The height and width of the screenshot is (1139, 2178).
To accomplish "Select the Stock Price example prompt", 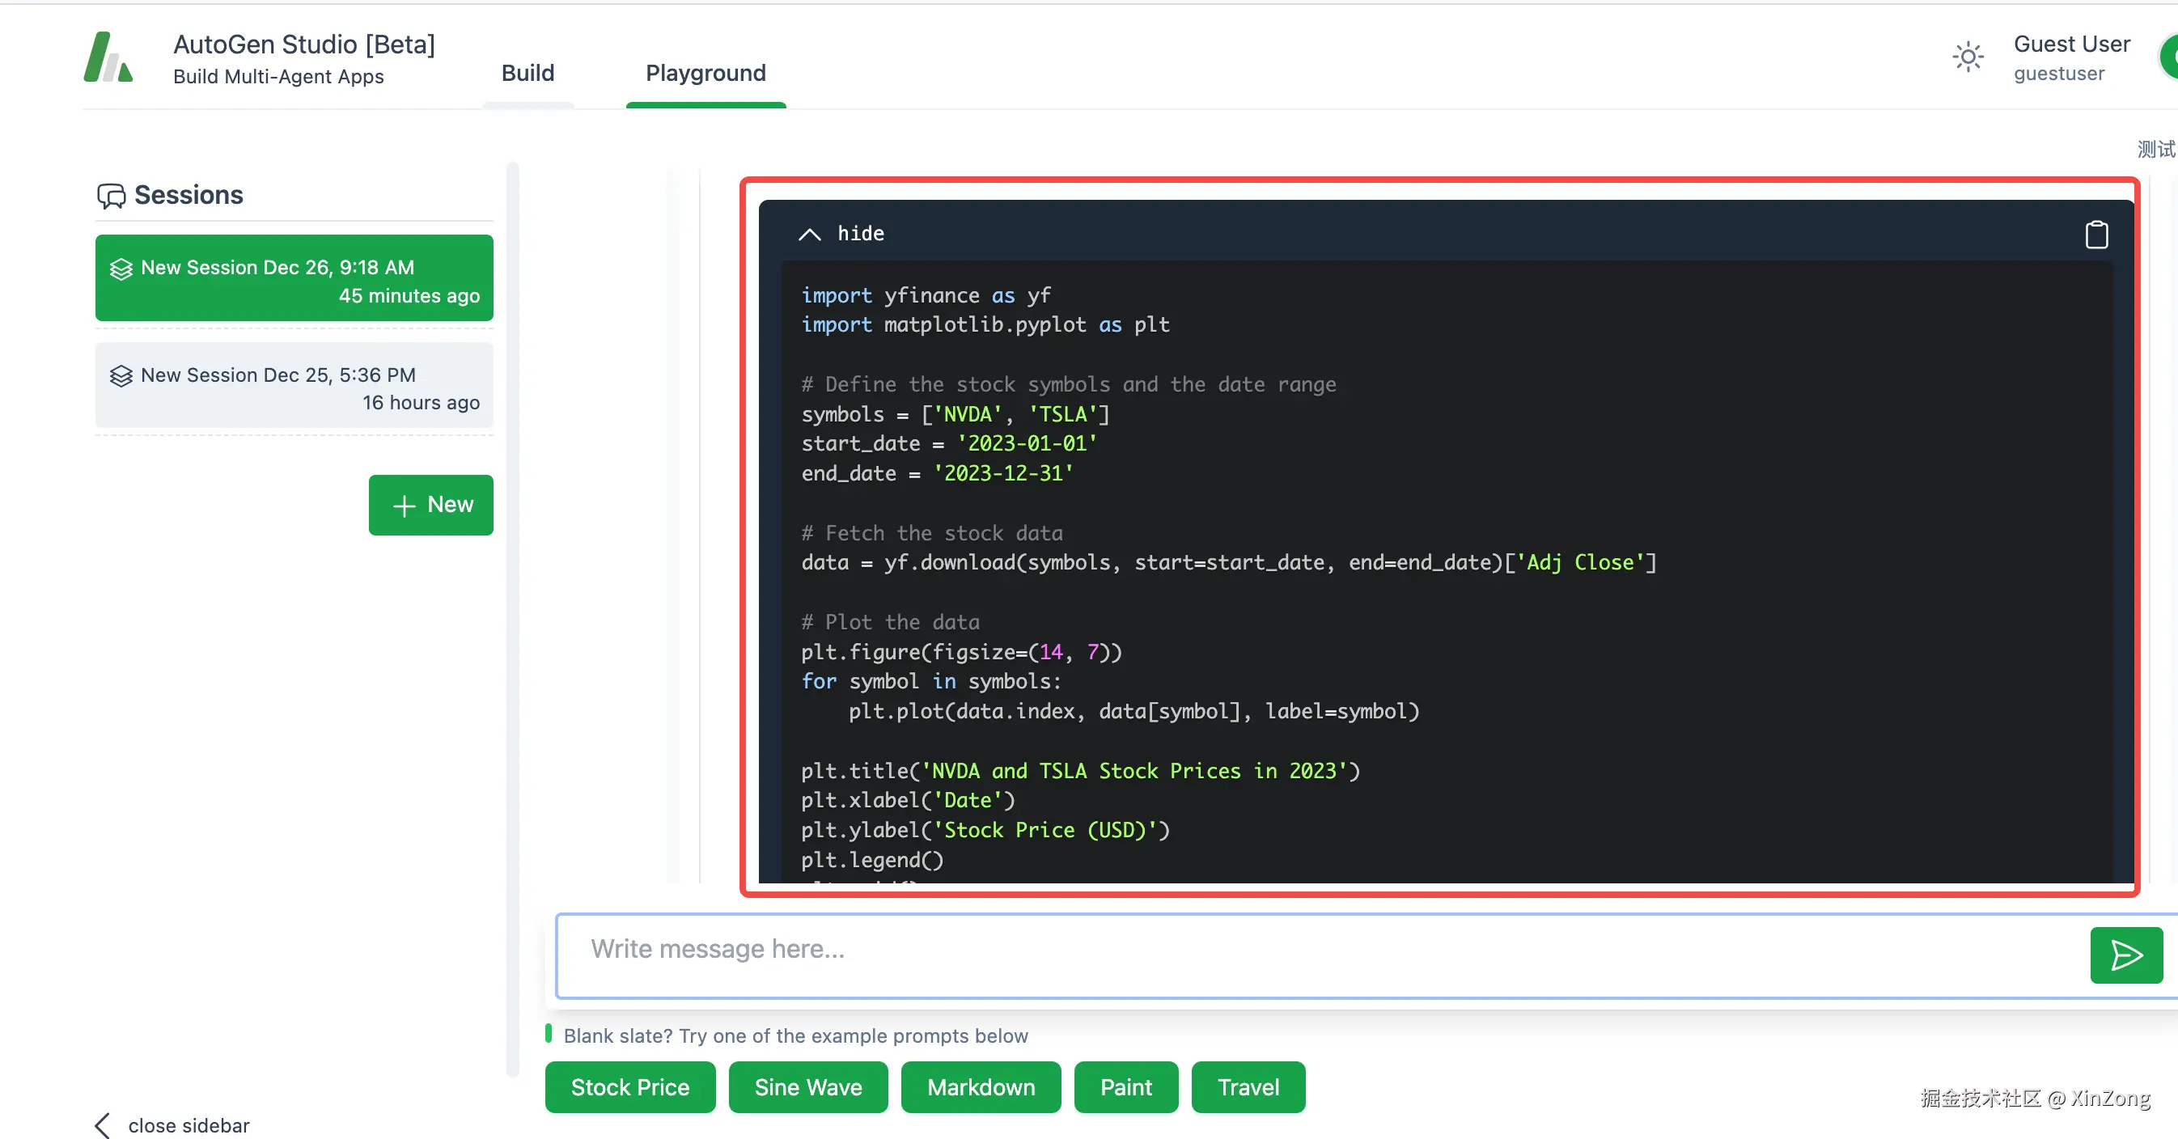I will (630, 1086).
